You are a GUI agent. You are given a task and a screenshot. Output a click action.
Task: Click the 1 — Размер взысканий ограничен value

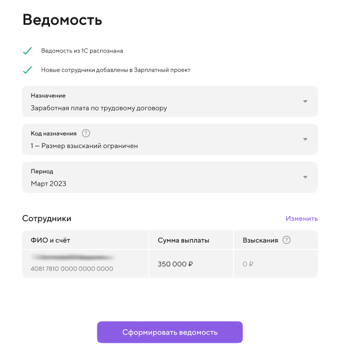click(84, 146)
